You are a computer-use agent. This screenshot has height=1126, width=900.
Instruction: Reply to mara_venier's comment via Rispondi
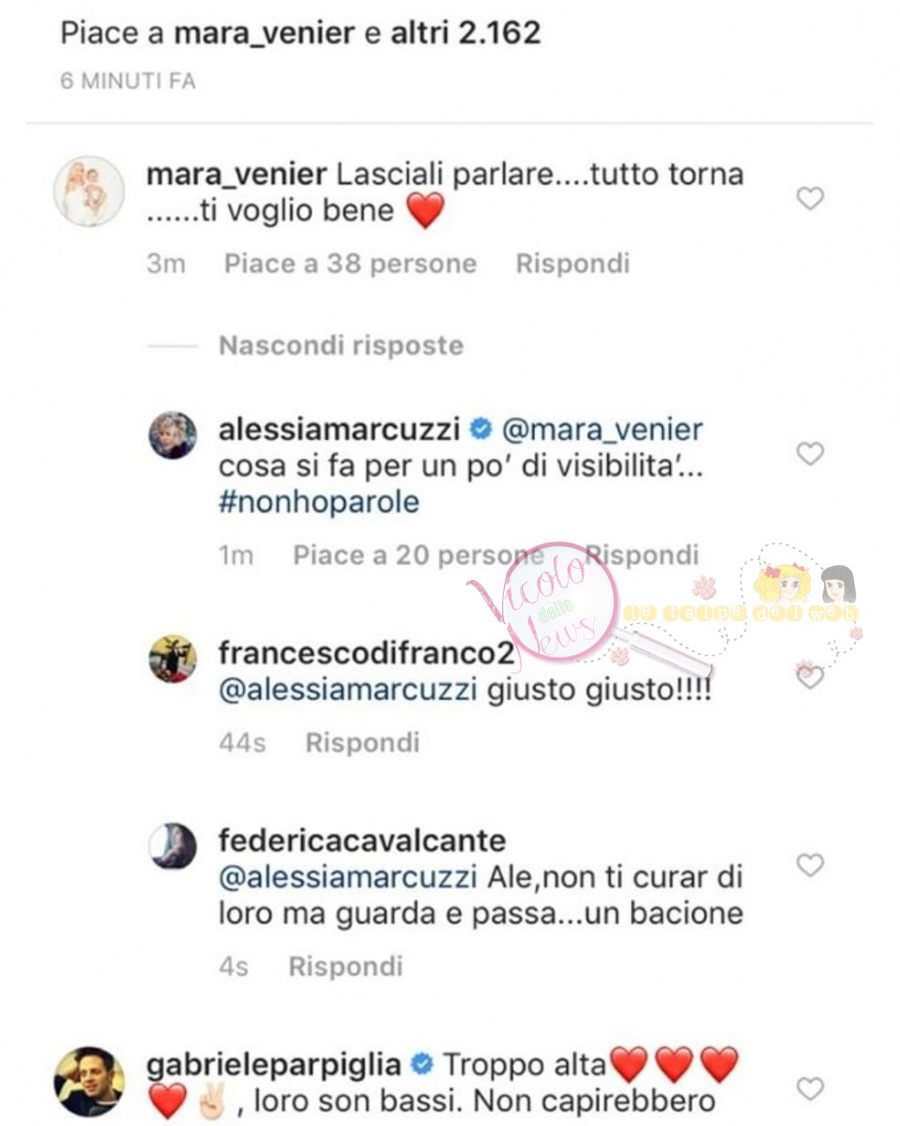click(572, 264)
